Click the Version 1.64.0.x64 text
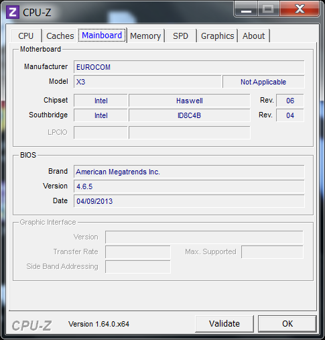This screenshot has height=340, width=325. (x=99, y=324)
